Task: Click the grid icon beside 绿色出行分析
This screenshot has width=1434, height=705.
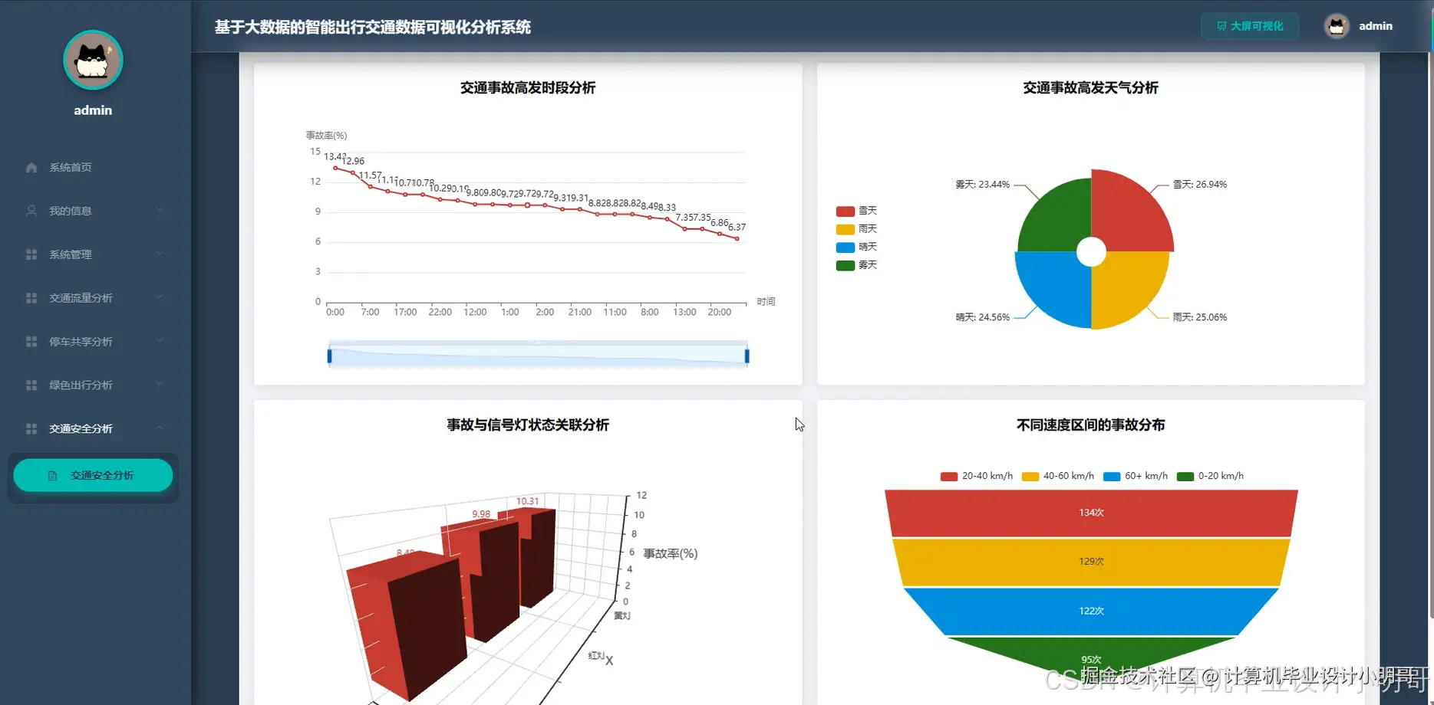Action: click(31, 385)
